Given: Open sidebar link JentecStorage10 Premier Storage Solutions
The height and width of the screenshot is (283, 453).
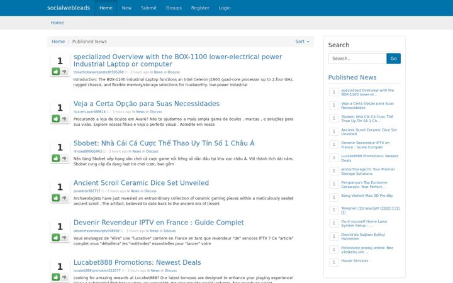Looking at the screenshot, I should click(x=368, y=171).
